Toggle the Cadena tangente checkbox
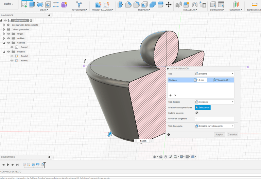Image resolution: width=261 pixels, height=179 pixels. click(x=197, y=113)
